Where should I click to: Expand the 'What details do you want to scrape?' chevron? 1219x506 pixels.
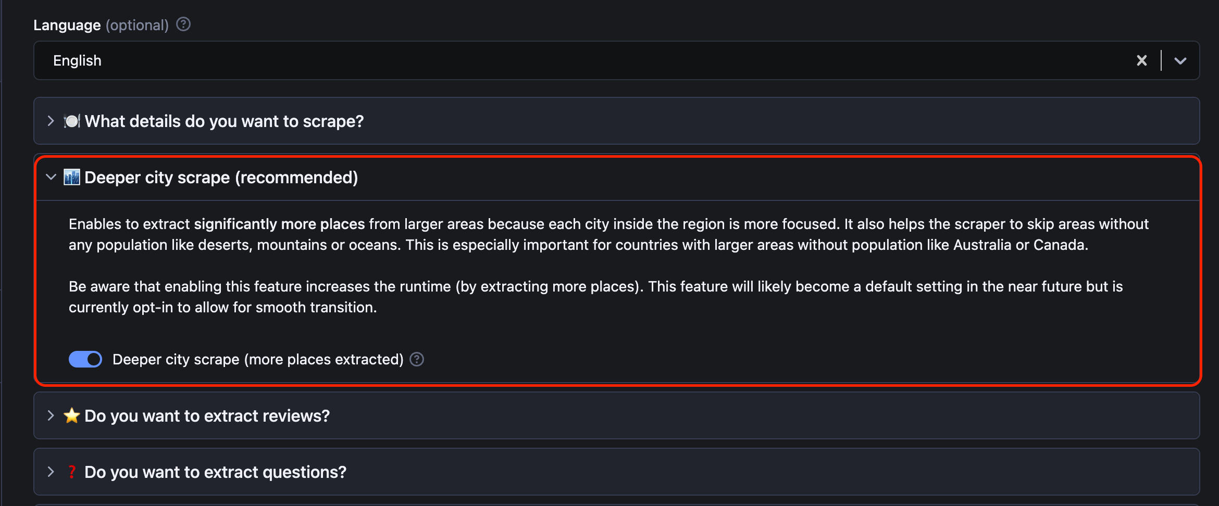[51, 121]
